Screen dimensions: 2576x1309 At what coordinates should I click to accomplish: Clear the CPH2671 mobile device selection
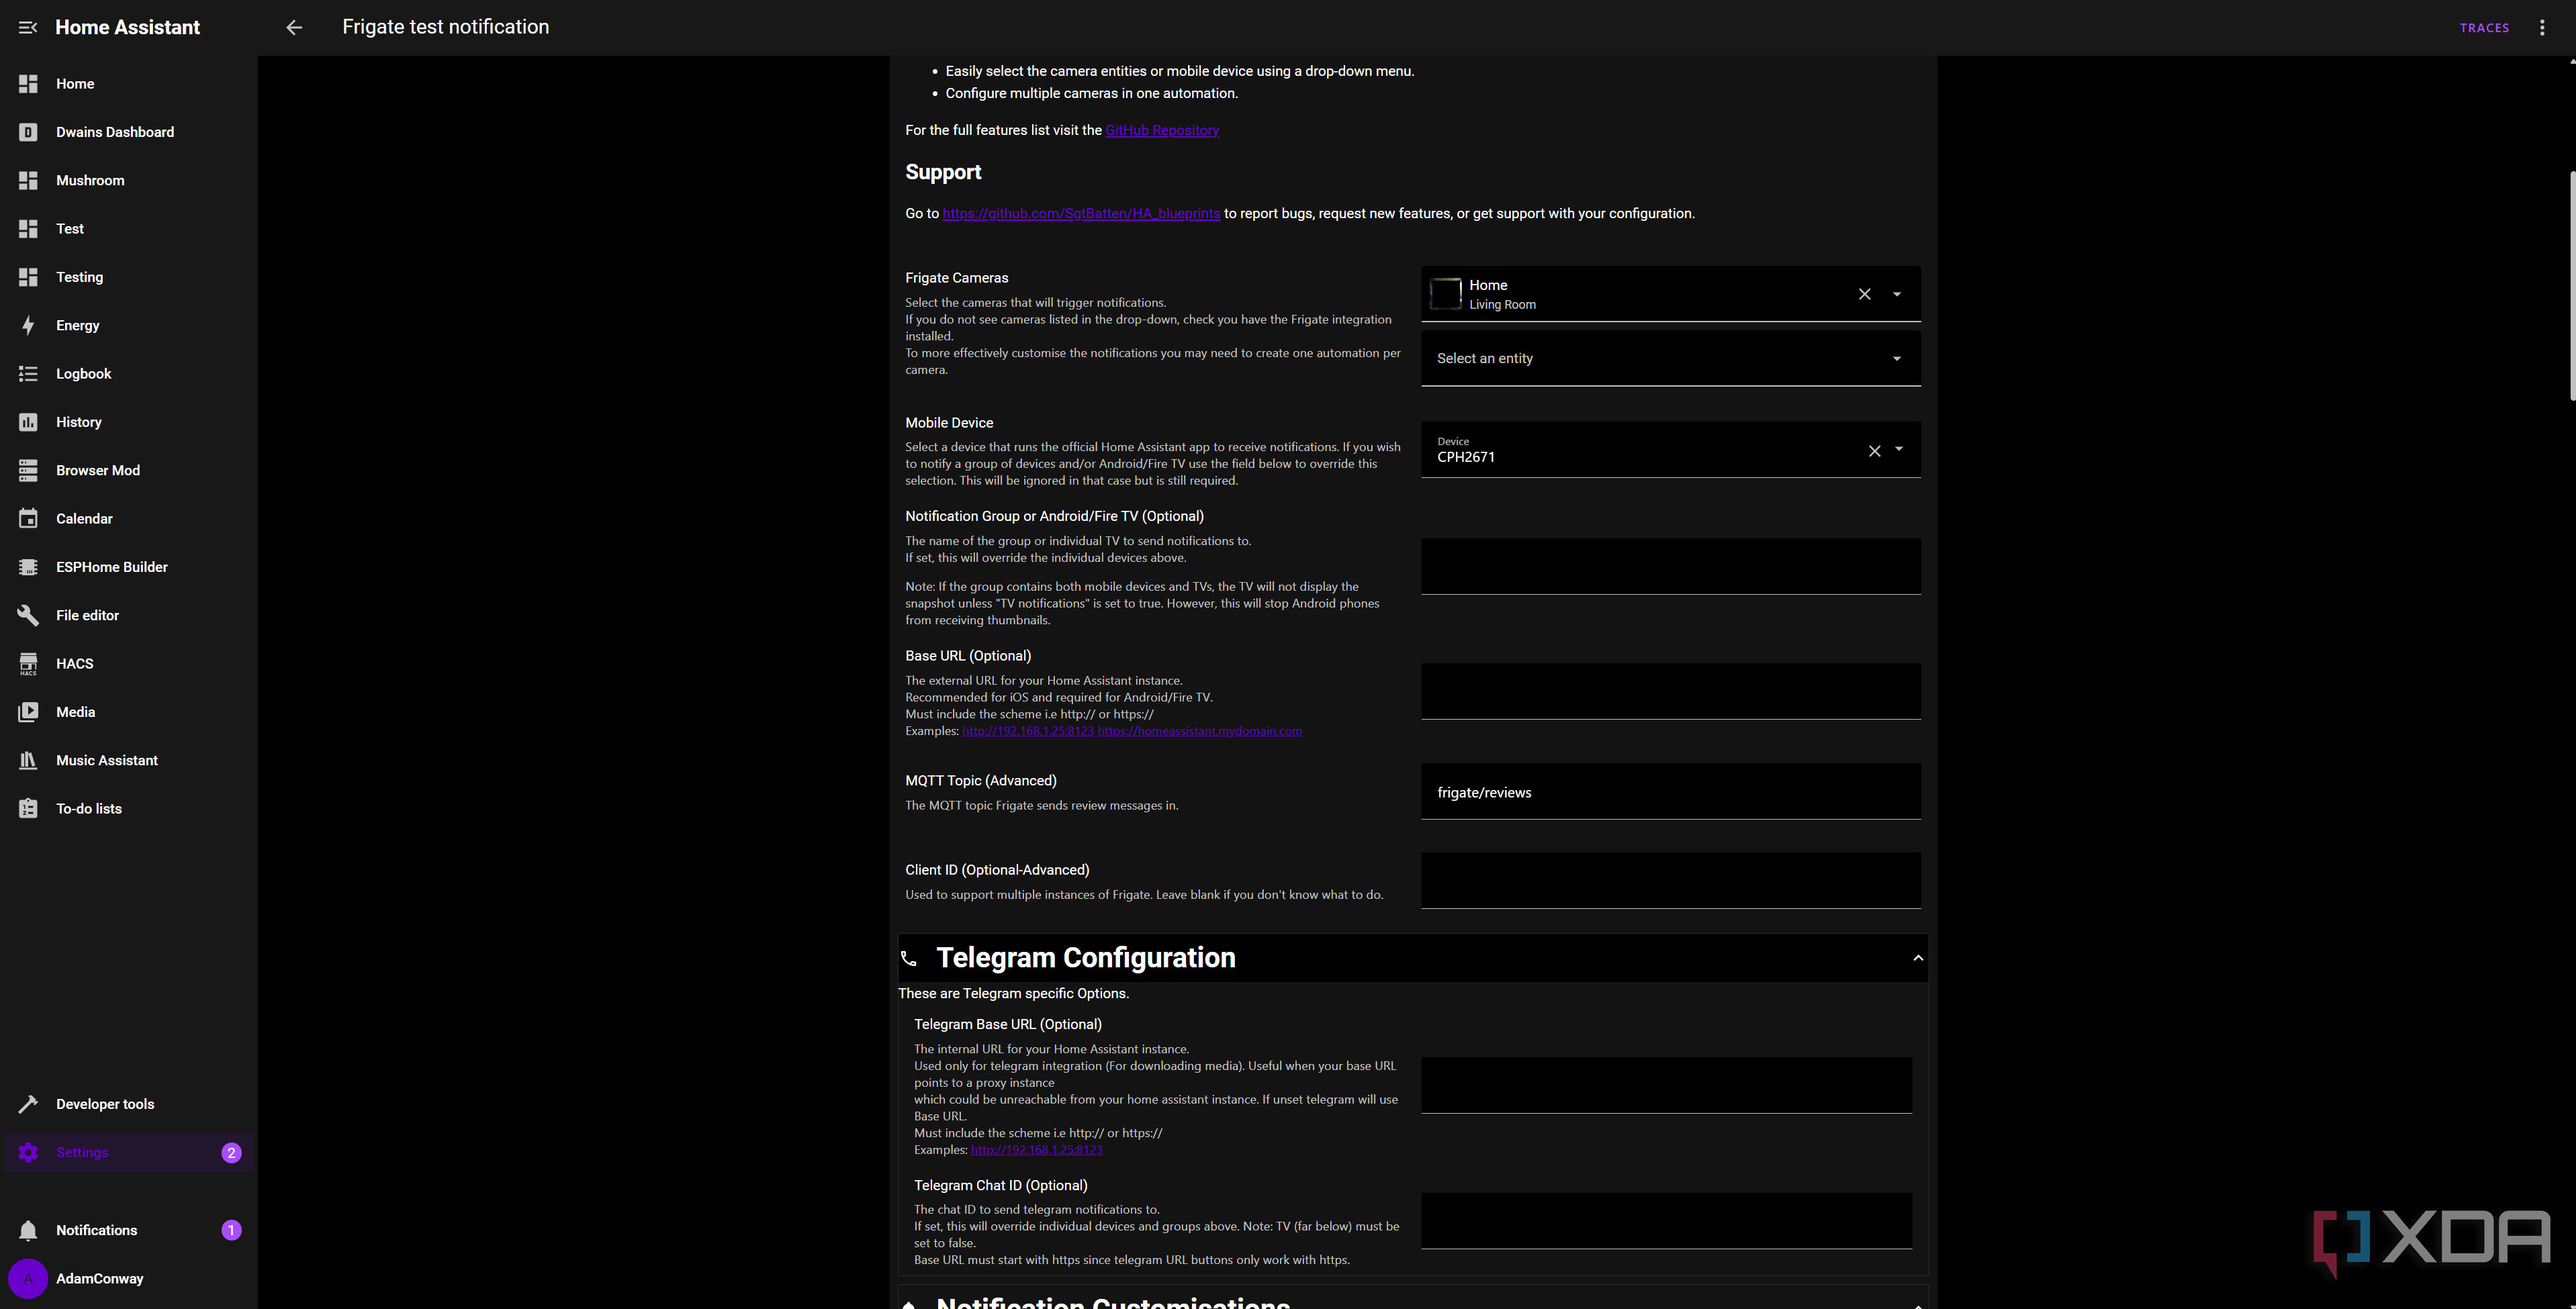(1874, 451)
